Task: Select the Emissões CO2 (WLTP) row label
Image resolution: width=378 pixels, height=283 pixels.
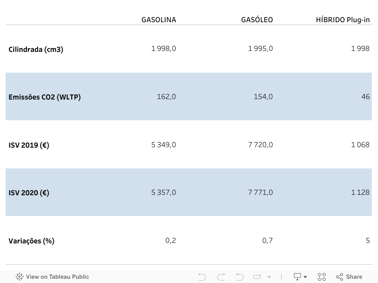Action: [44, 97]
